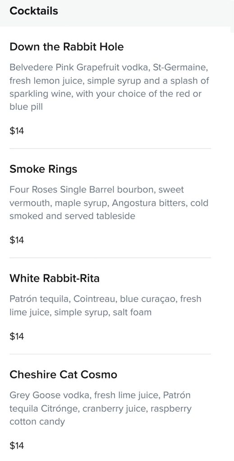Open the Cheshire Cat Cosmo cocktail
The height and width of the screenshot is (461, 234).
(63, 375)
